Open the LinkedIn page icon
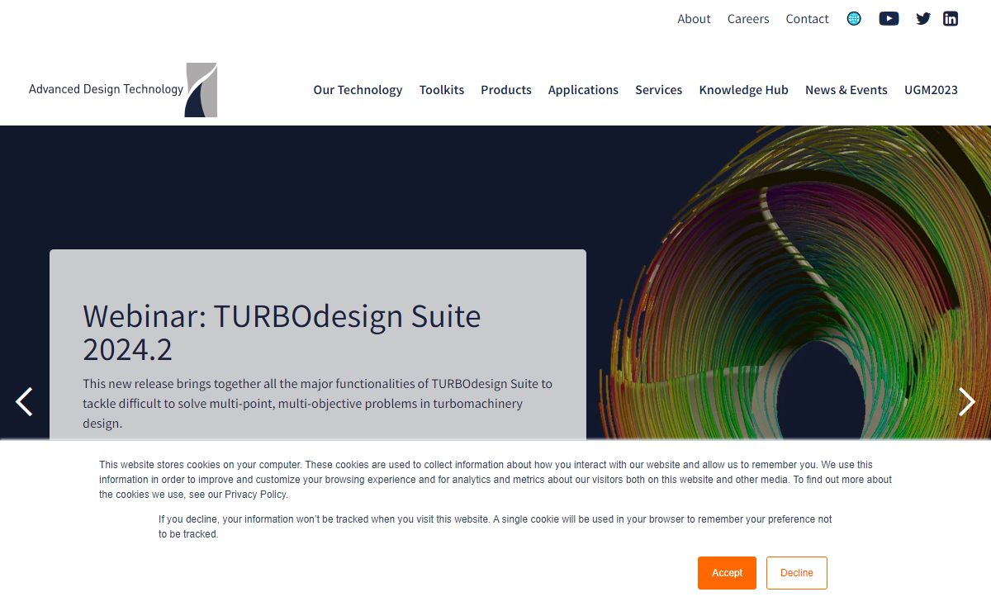This screenshot has width=991, height=611. point(951,18)
